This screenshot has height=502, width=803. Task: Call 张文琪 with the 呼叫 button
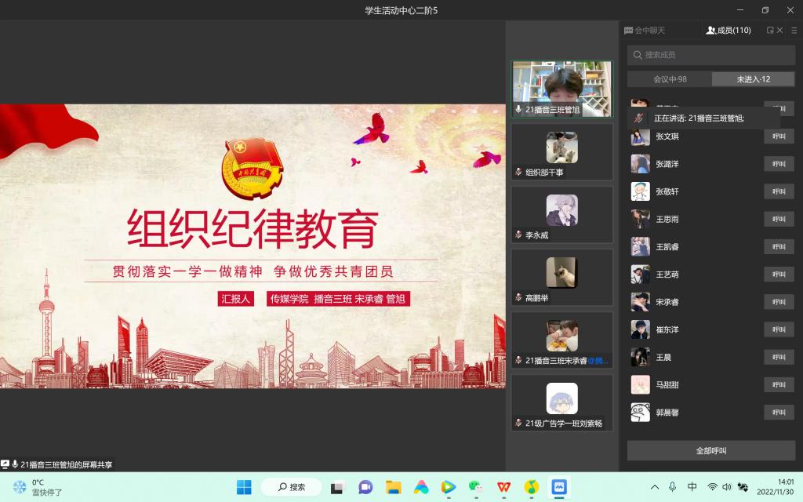tap(779, 136)
